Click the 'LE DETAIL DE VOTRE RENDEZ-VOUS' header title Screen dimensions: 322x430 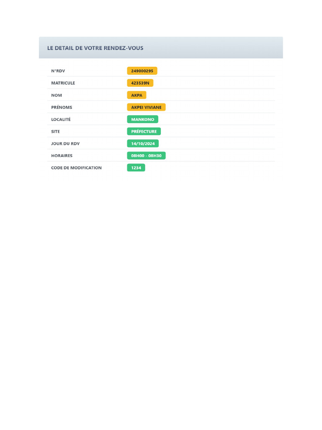[x=95, y=48]
